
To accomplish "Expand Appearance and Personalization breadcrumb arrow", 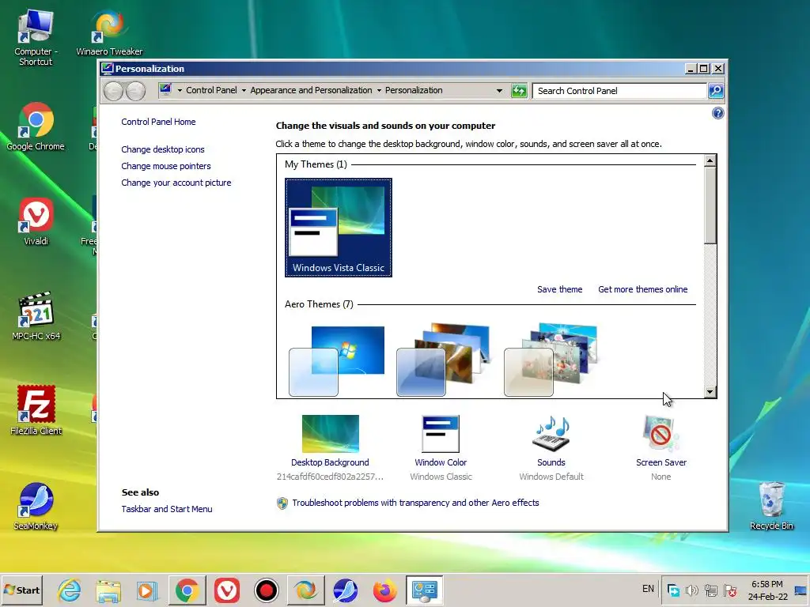I will pos(379,91).
